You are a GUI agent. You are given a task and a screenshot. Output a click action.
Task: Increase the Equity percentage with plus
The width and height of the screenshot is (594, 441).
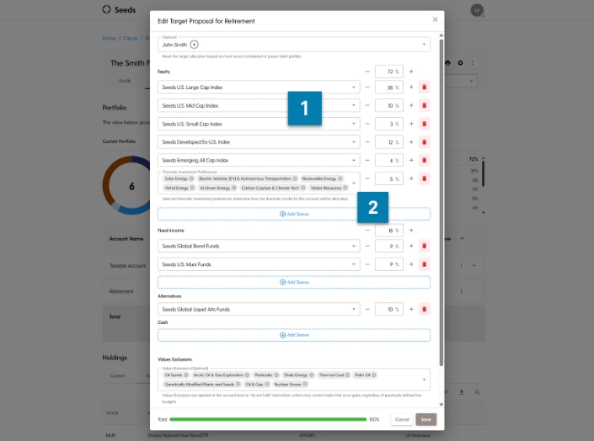point(411,72)
